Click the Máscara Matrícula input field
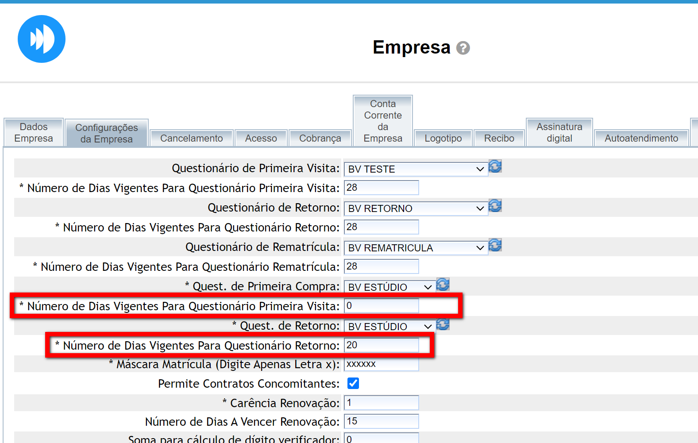 tap(382, 364)
